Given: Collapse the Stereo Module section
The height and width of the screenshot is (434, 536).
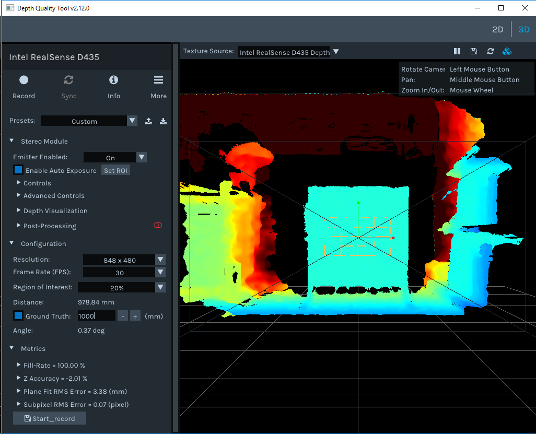Looking at the screenshot, I should click(x=11, y=141).
